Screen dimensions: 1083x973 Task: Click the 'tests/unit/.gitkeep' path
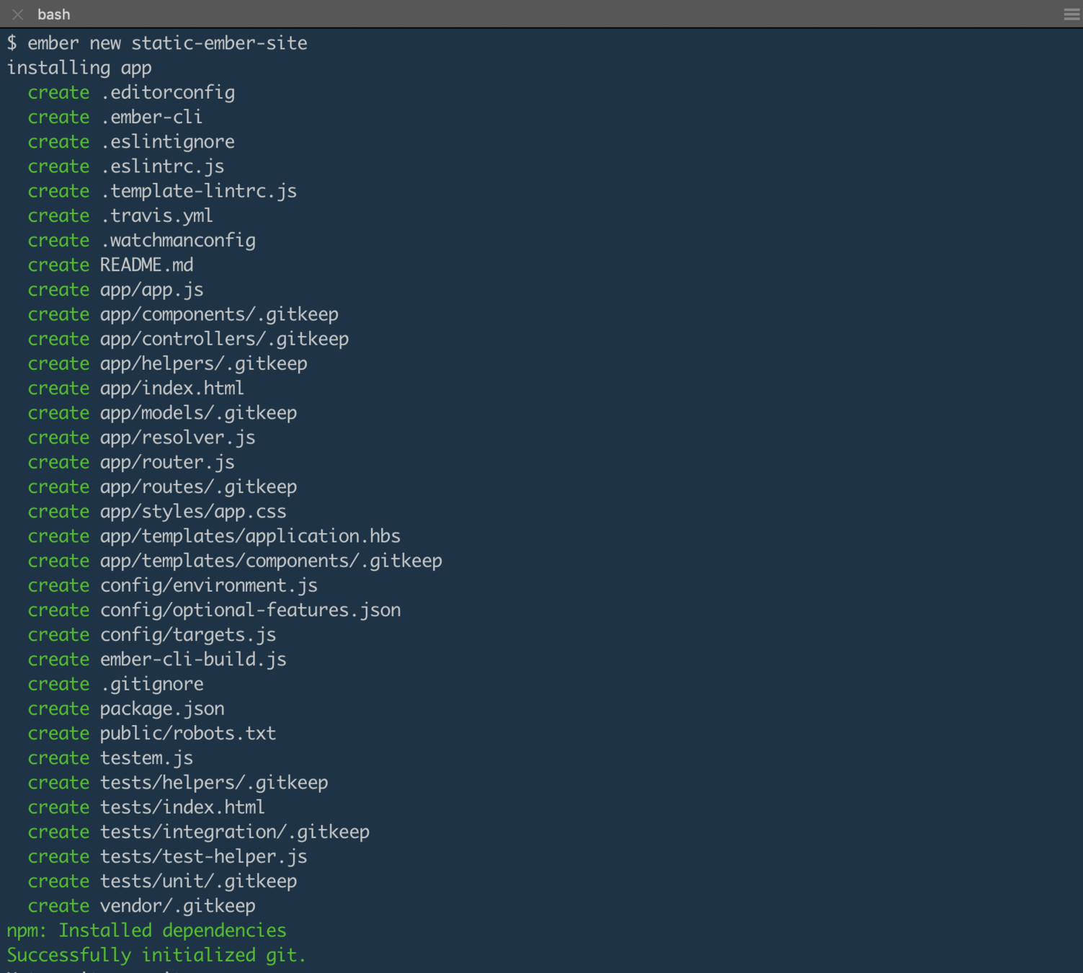click(199, 881)
